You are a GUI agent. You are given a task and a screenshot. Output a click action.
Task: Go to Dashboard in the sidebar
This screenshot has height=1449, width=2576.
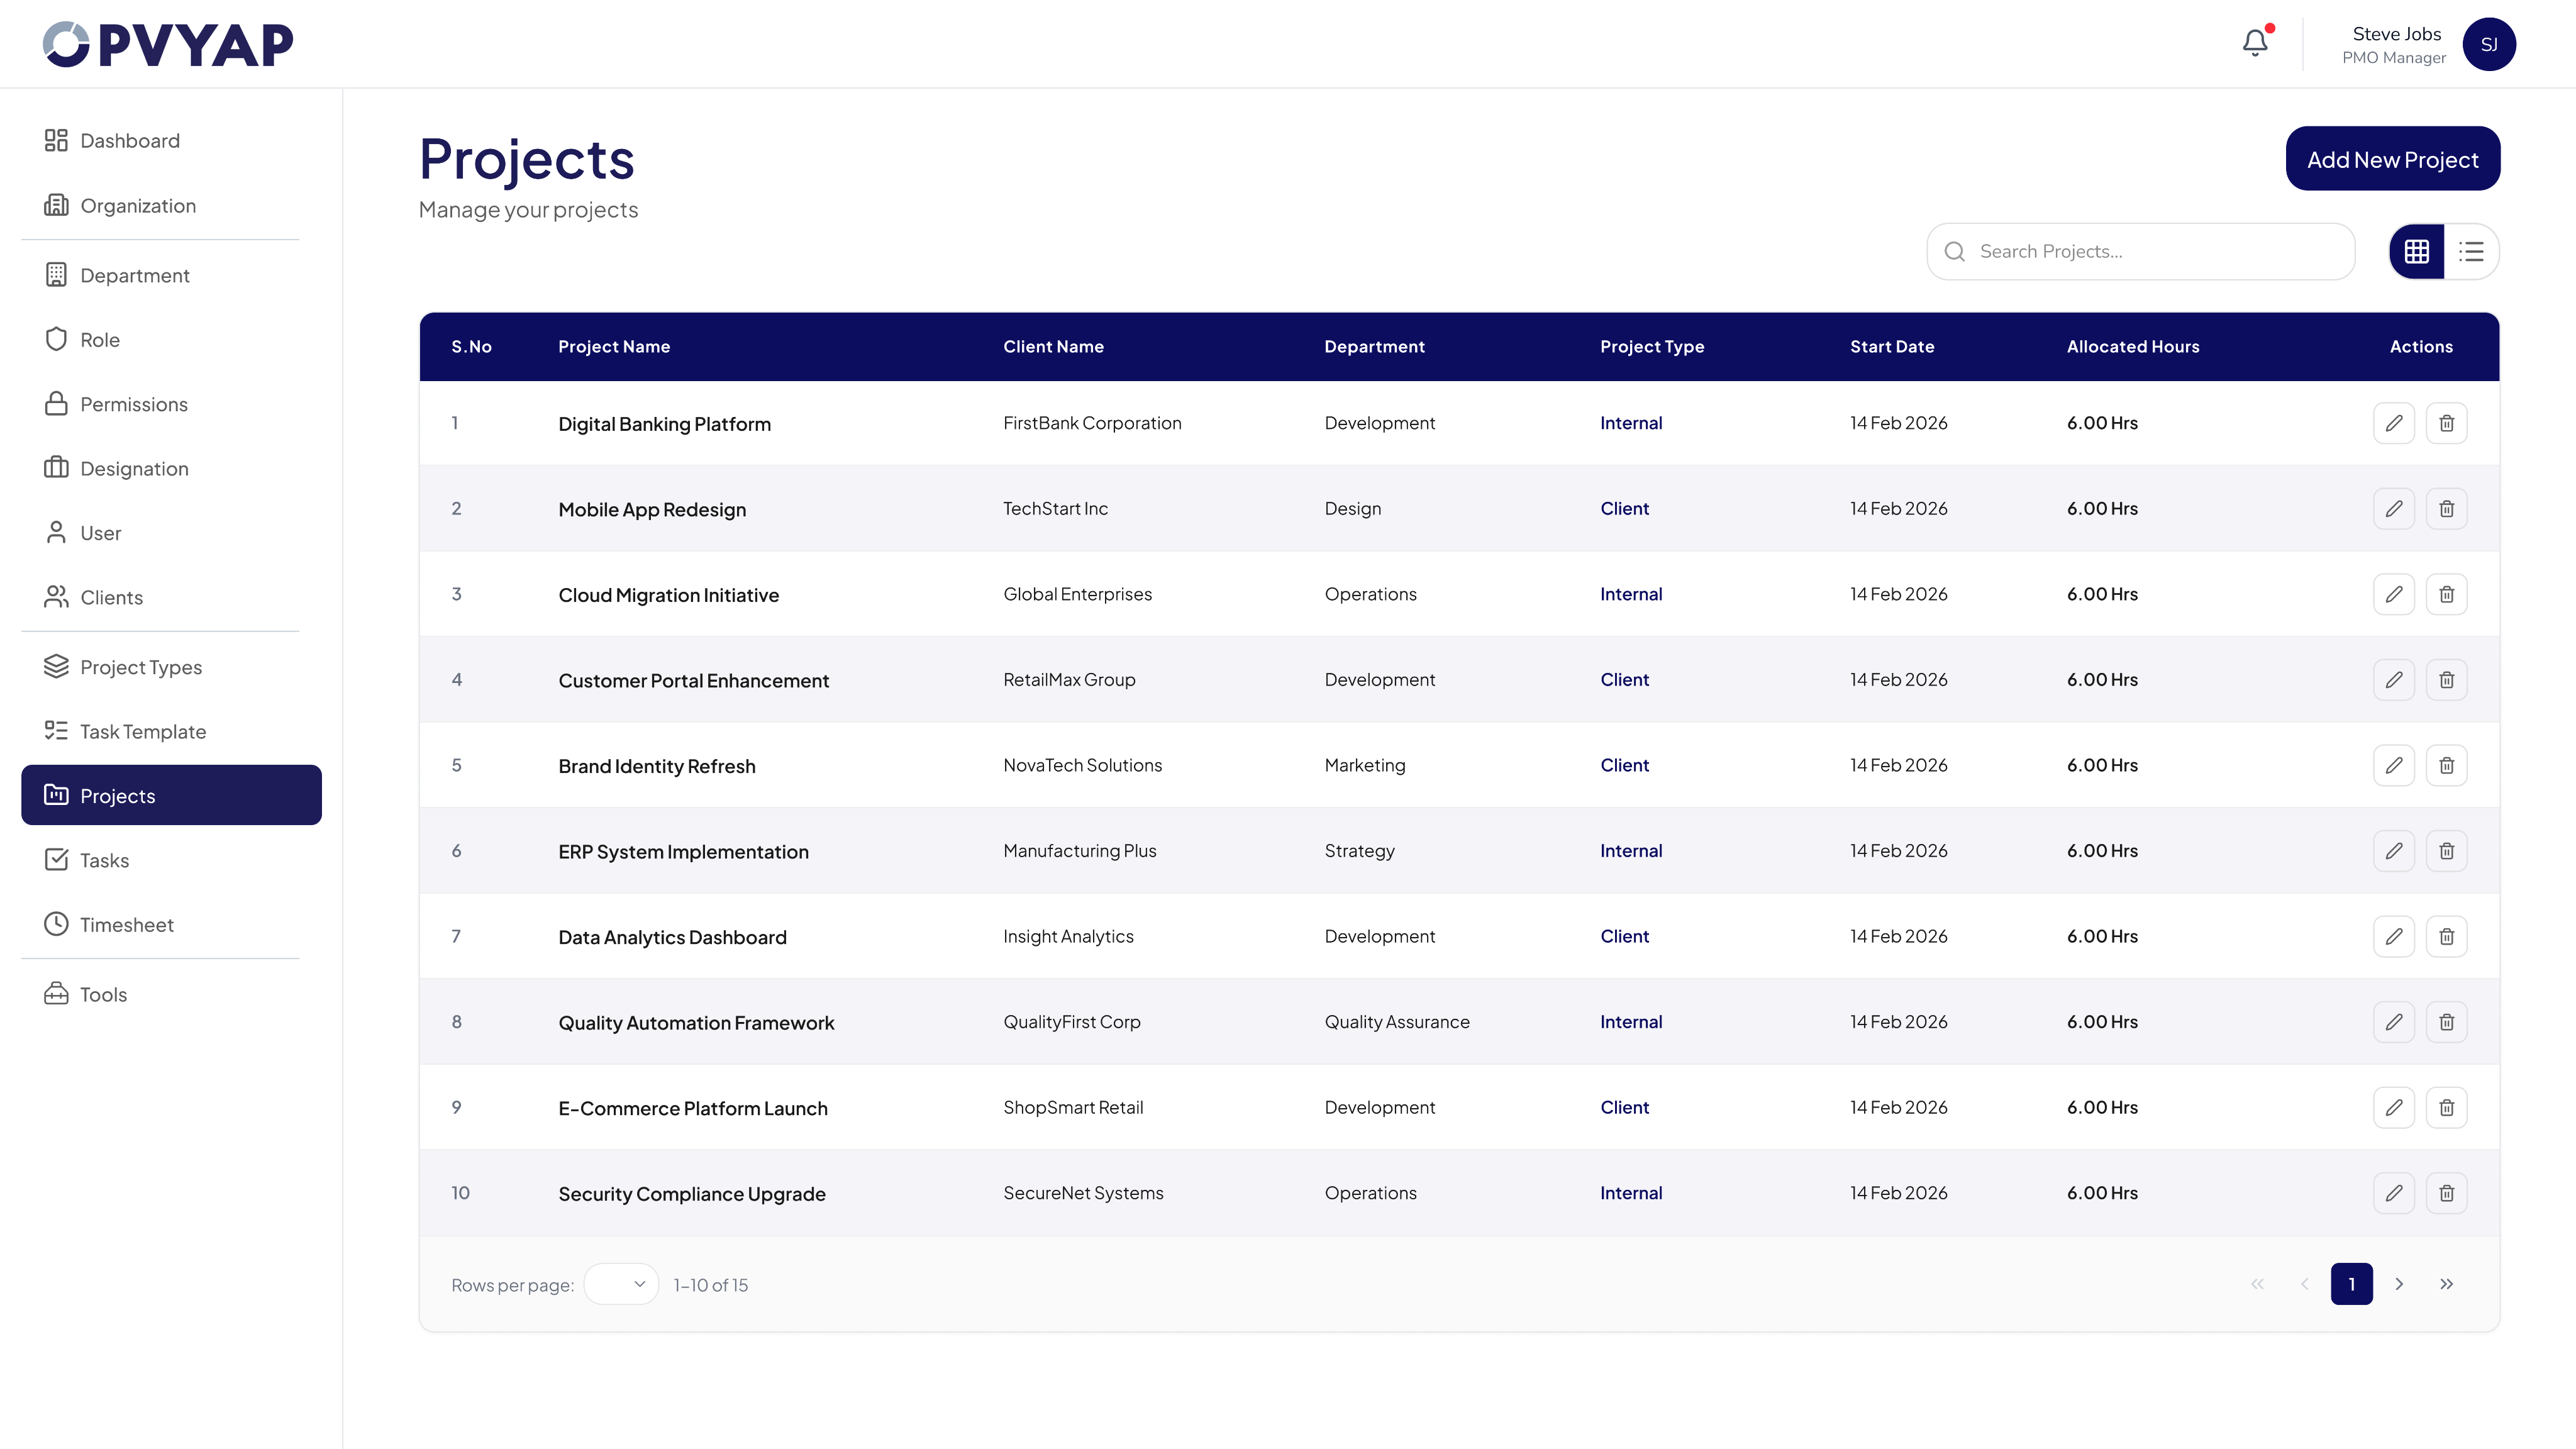point(129,141)
